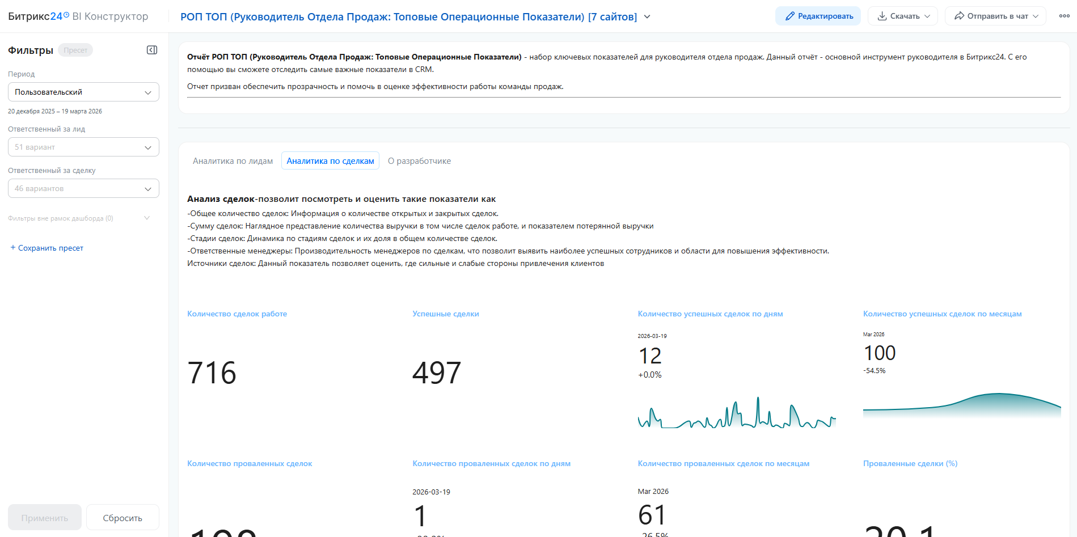Open the Период dropdown set to Пользовательский
The image size is (1077, 537).
pyautogui.click(x=83, y=92)
